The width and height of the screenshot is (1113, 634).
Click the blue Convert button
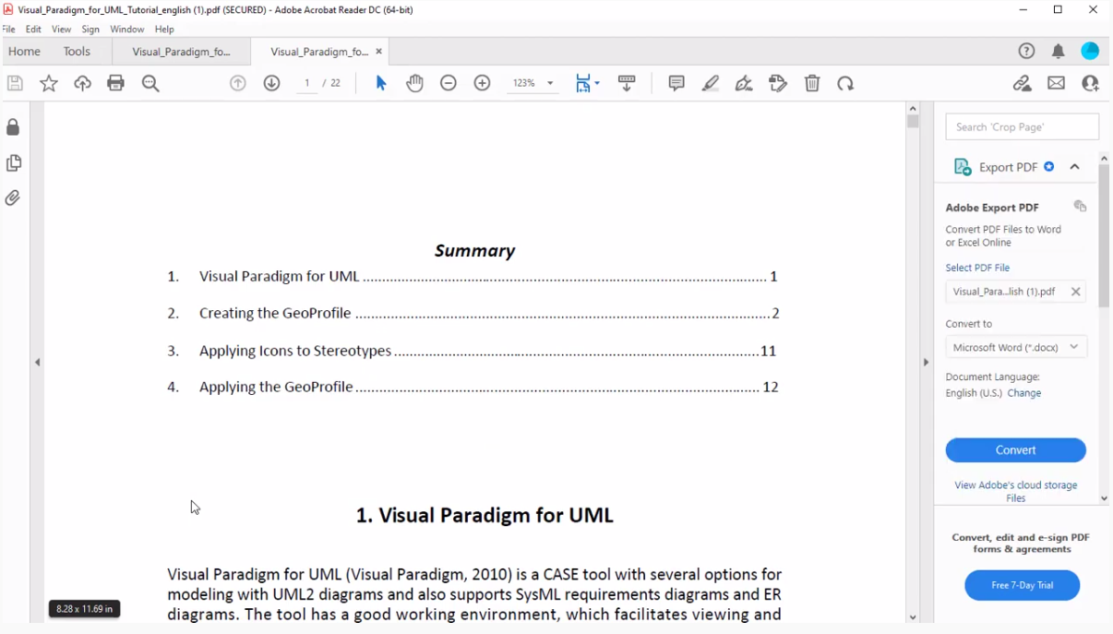[x=1015, y=450]
